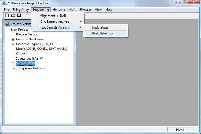The width and height of the screenshot is (201, 134).
Task: Click the Project Explorer panel icon
Action: [x=8, y=24]
